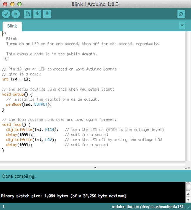This screenshot has width=191, height=210.
Task: Collapse the console using the divider arrow
Action: coord(95,168)
